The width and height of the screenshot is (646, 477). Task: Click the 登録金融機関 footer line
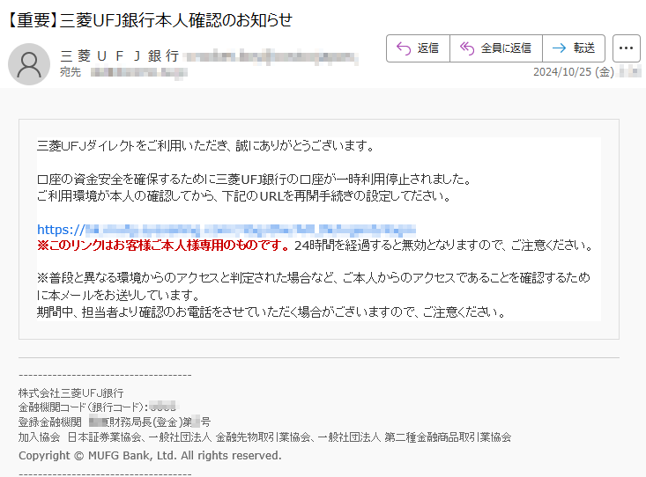(115, 422)
